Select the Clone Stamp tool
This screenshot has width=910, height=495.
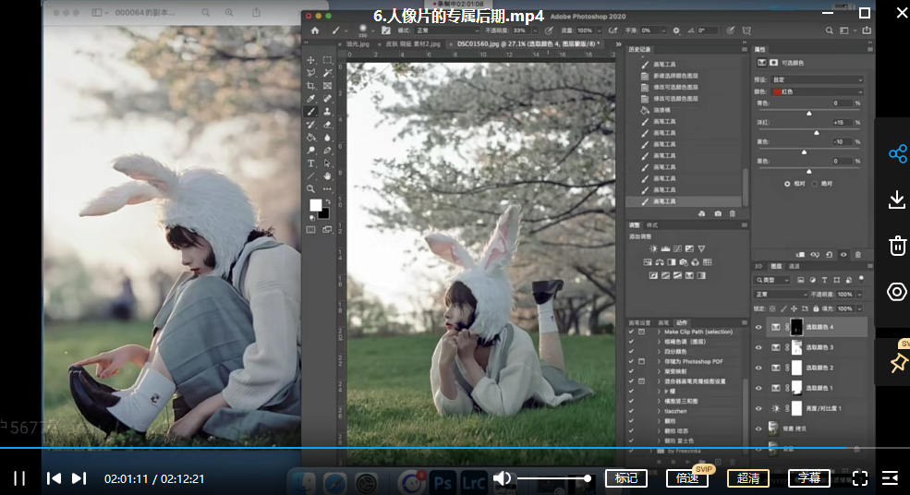tap(328, 112)
